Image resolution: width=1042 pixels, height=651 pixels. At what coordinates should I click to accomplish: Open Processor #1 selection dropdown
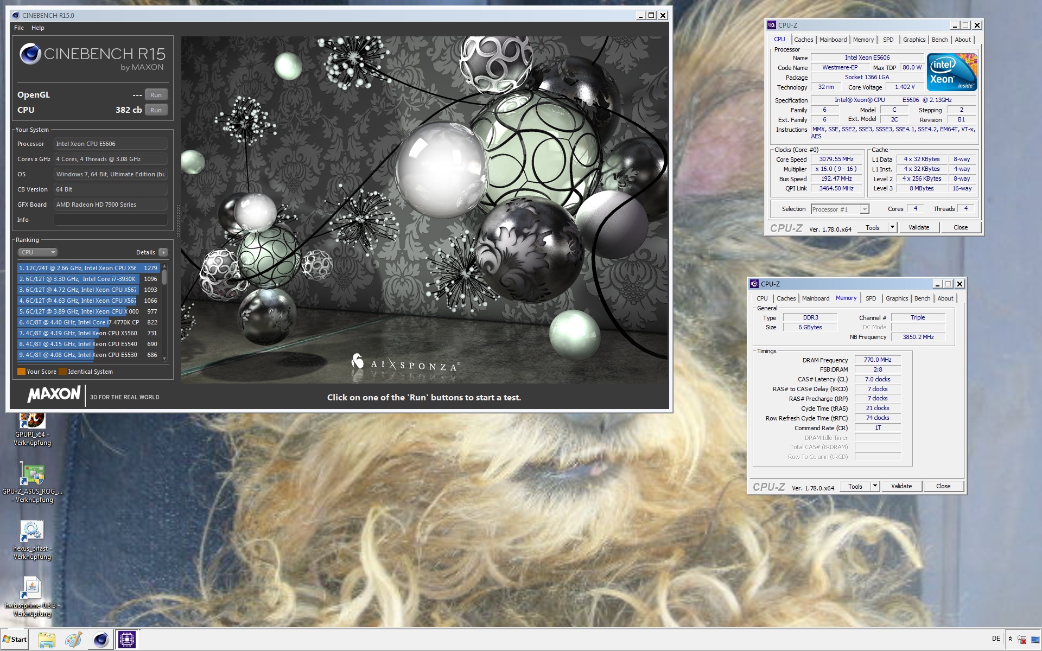pos(840,209)
